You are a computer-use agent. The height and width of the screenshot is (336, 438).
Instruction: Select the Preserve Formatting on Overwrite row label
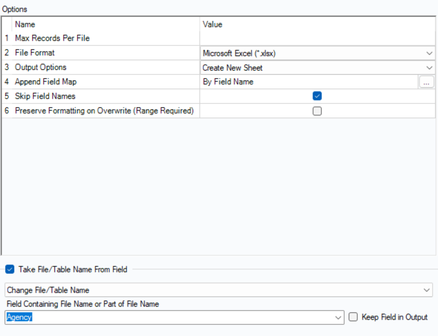pyautogui.click(x=104, y=110)
